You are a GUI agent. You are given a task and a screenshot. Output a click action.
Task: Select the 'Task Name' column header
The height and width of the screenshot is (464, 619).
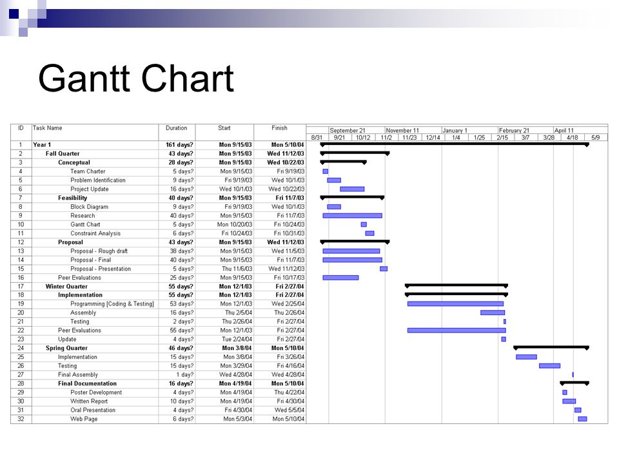[47, 128]
